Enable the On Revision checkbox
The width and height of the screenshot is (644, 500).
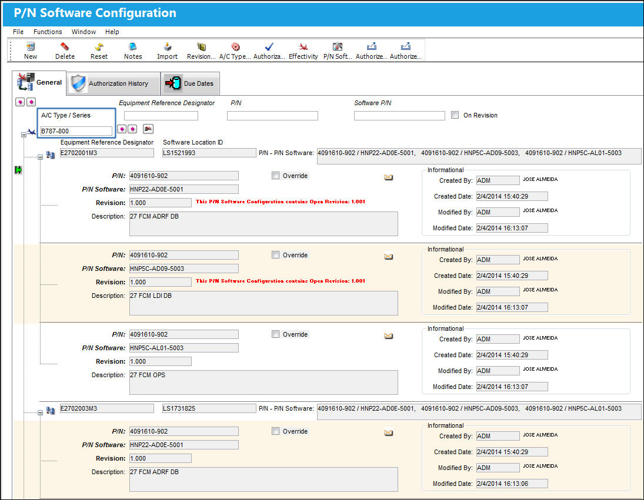point(455,115)
